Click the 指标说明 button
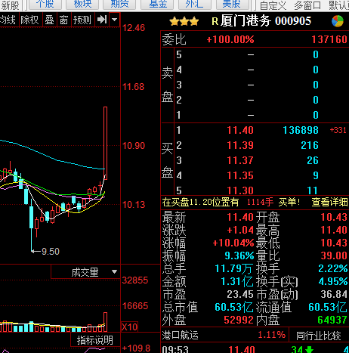This screenshot has height=353, width=349. (95, 340)
